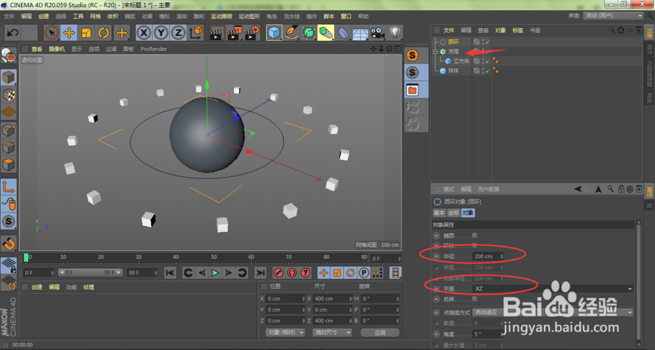Toggle 反转 checkbox
Viewport: 655px width, 350px height.
474,299
